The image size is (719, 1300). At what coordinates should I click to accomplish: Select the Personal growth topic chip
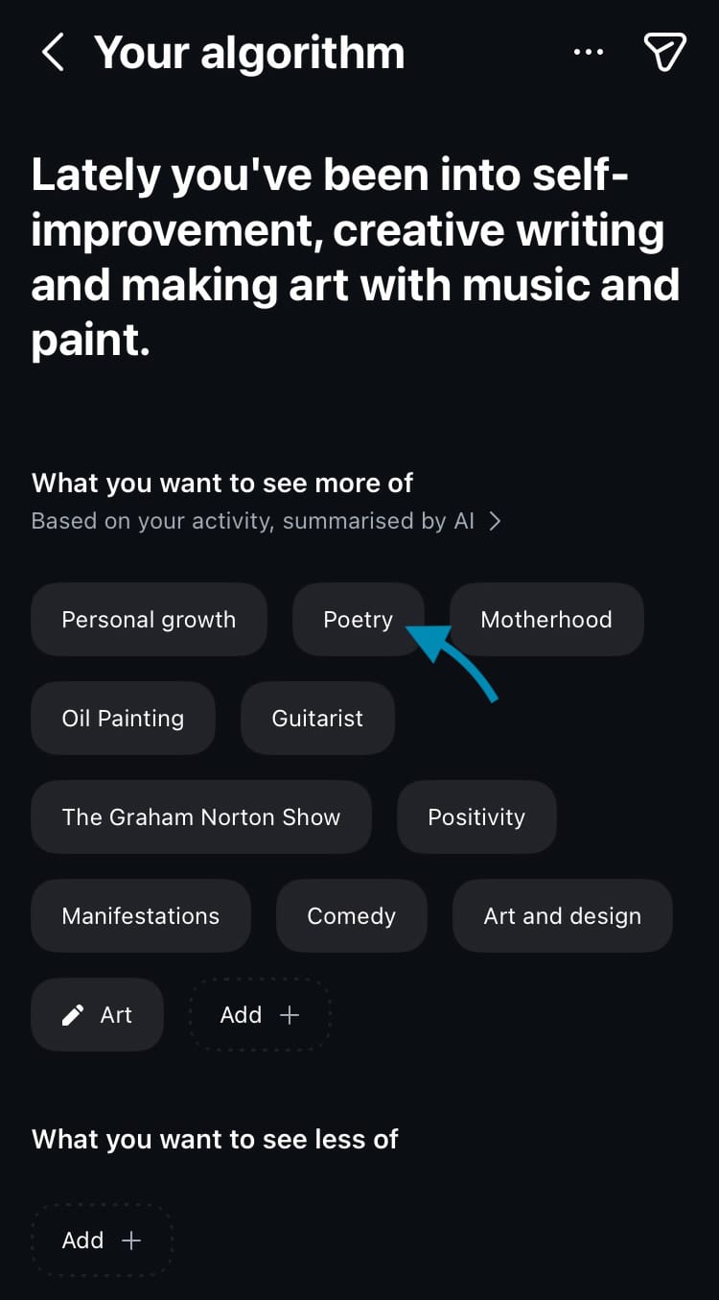(149, 620)
